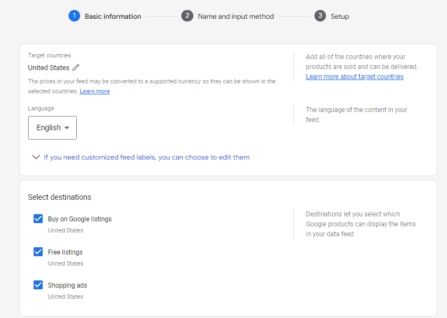Click the pencil icon beside United States

[x=76, y=67]
